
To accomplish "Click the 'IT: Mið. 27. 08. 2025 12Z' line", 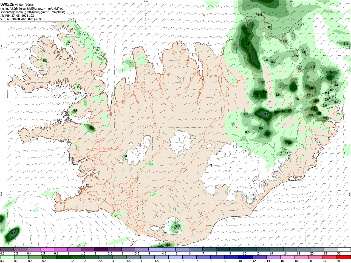I will (17, 16).
